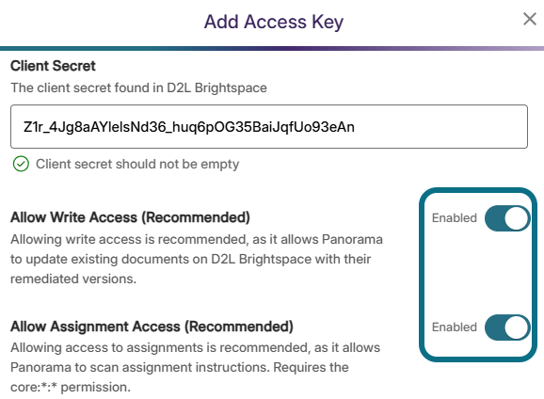Click the 'Client secret should not be empty' message
The height and width of the screenshot is (399, 544).
point(137,164)
